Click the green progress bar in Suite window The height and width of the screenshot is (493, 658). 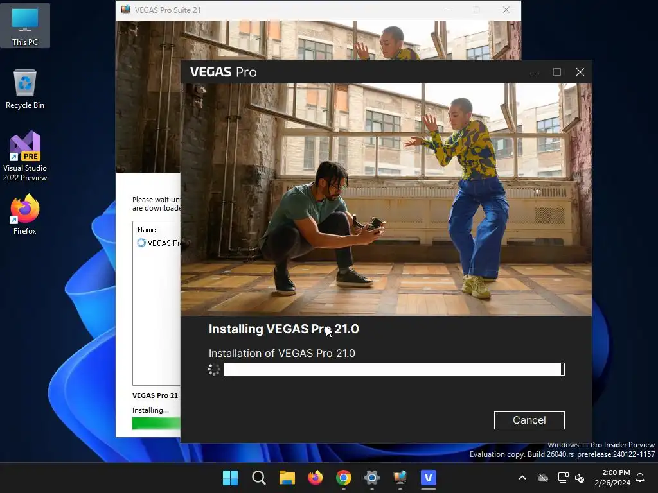coord(156,424)
